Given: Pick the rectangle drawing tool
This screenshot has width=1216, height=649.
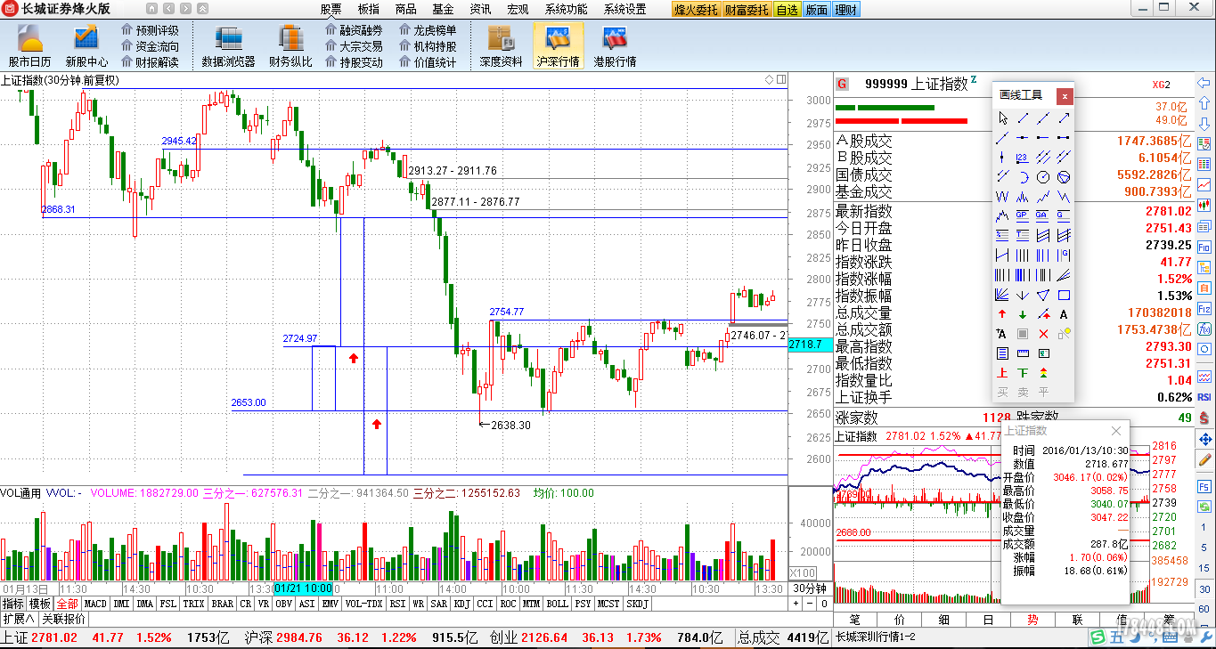Looking at the screenshot, I should [x=1064, y=295].
